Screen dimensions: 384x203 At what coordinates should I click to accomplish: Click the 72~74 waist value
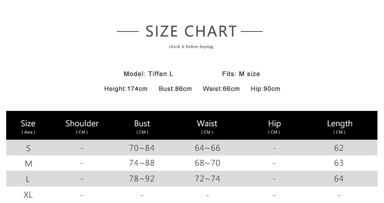[x=207, y=178]
